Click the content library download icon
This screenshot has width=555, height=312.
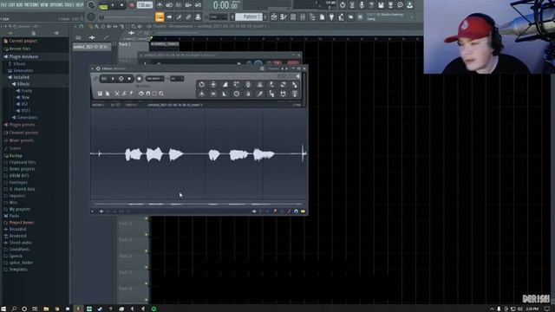409,5
